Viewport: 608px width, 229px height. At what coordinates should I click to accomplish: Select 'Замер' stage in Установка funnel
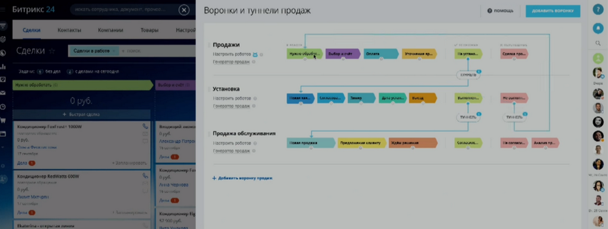click(362, 98)
